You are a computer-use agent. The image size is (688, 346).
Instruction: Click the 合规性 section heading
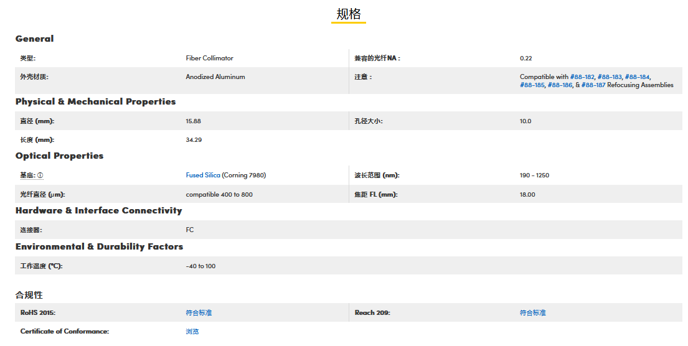tap(29, 294)
